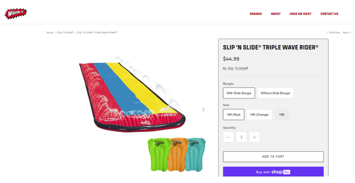Screen dimensions: 355x183
Task: Open Contact Us page
Action: click(329, 14)
